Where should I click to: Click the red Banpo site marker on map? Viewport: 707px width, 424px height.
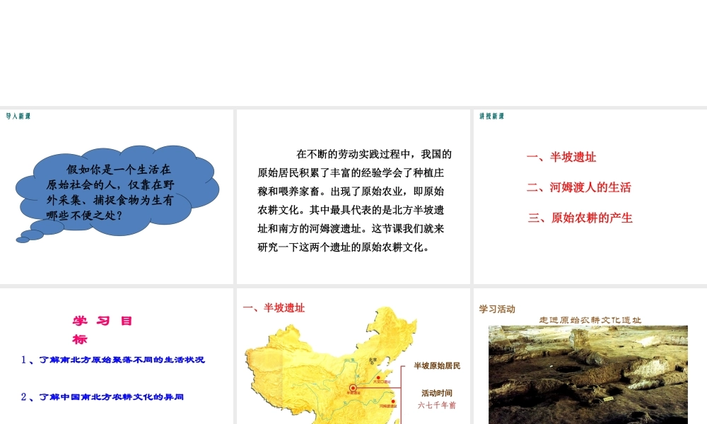click(x=353, y=387)
